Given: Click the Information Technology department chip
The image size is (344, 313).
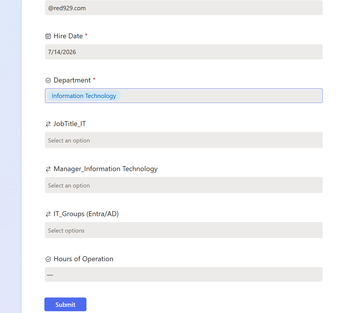Looking at the screenshot, I should (84, 96).
